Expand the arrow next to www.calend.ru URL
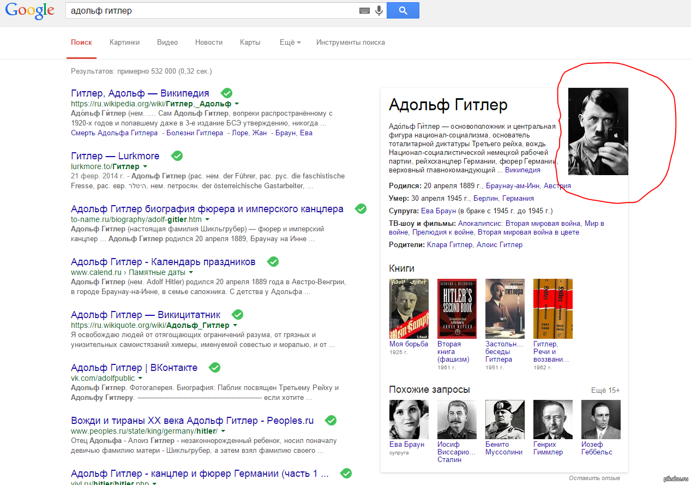The height and width of the screenshot is (485, 691). 191,272
